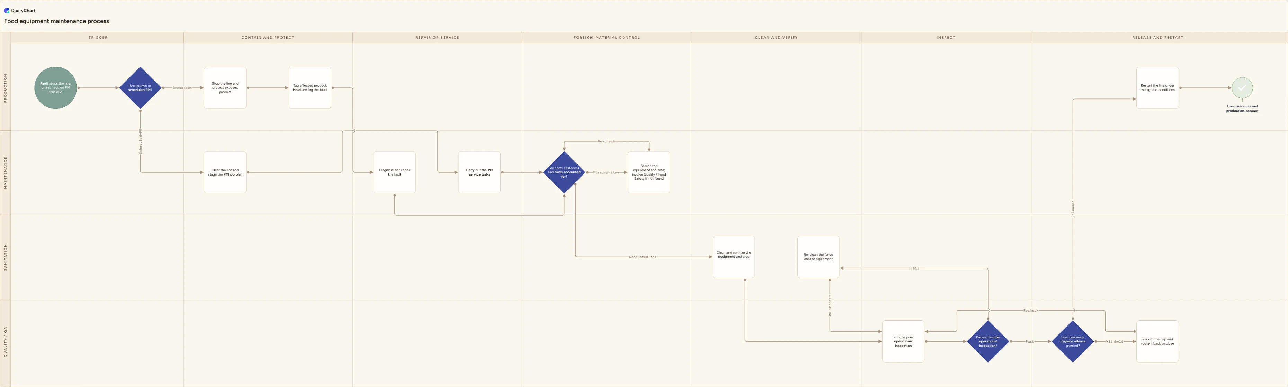Select the green checkmark end node

(x=1242, y=88)
